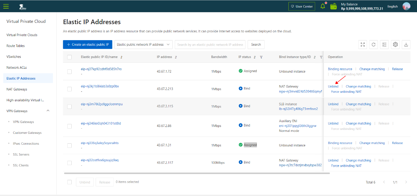417x196 pixels.
Task: Click the Search button
Action: 256,45
